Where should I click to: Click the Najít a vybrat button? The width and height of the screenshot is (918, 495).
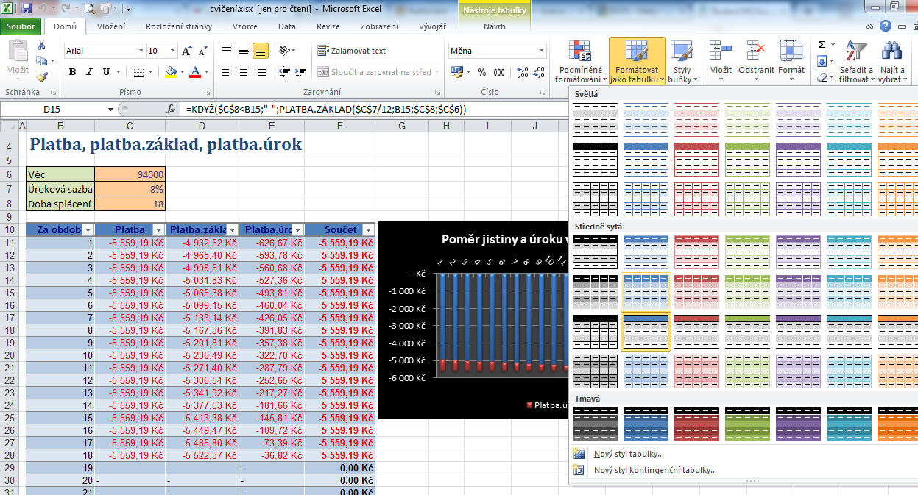pyautogui.click(x=893, y=62)
